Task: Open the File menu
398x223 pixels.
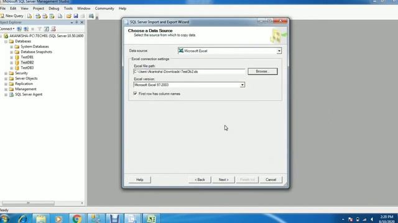Action: pyautogui.click(x=2, y=8)
